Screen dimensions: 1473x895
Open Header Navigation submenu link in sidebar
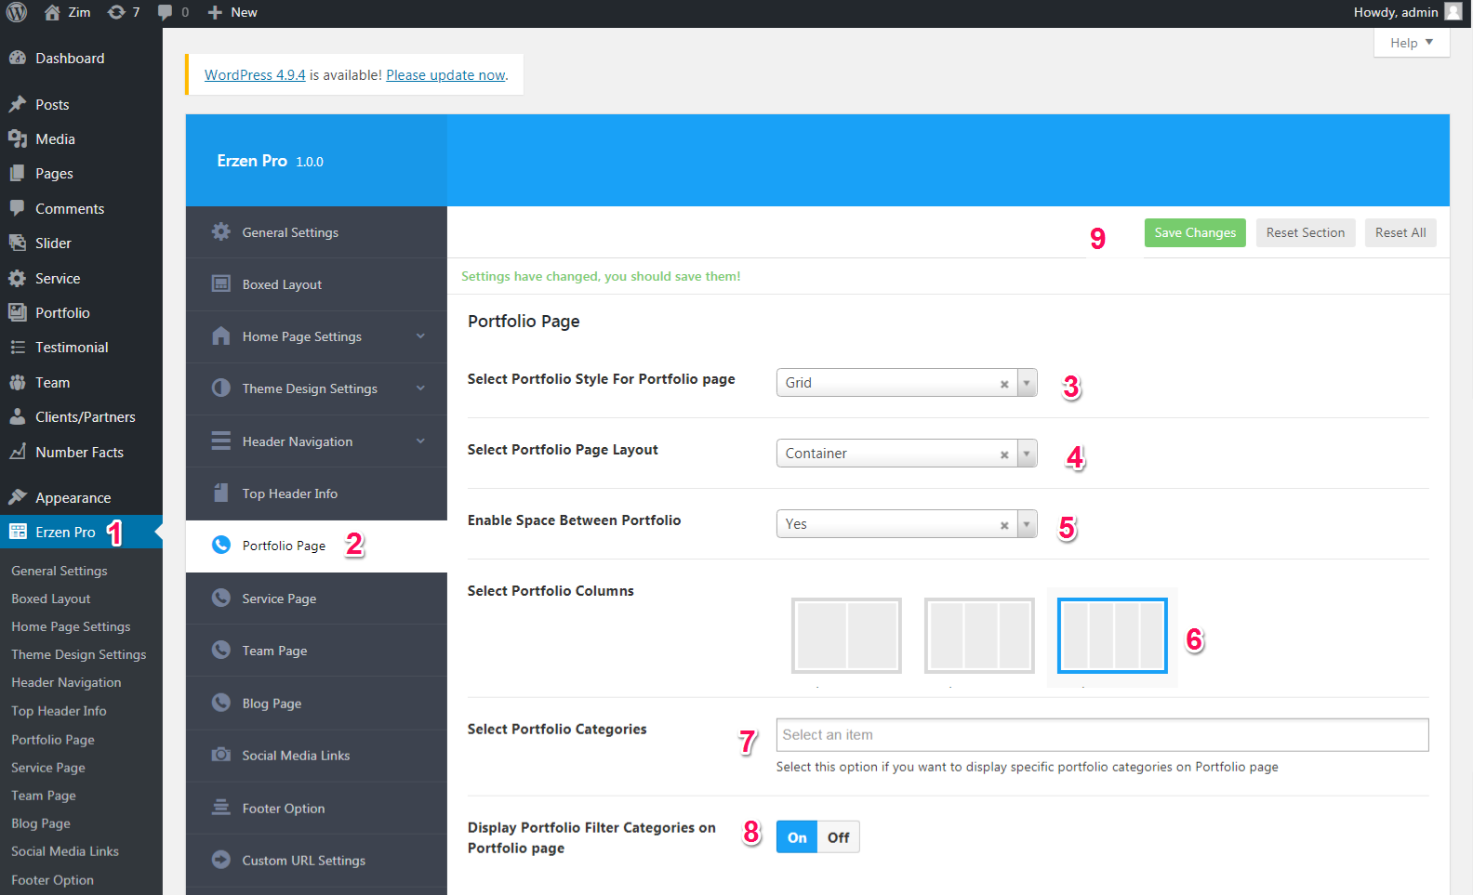tap(66, 682)
